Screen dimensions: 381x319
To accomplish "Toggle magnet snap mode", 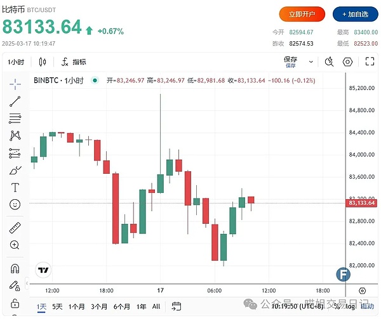I will 15,268.
